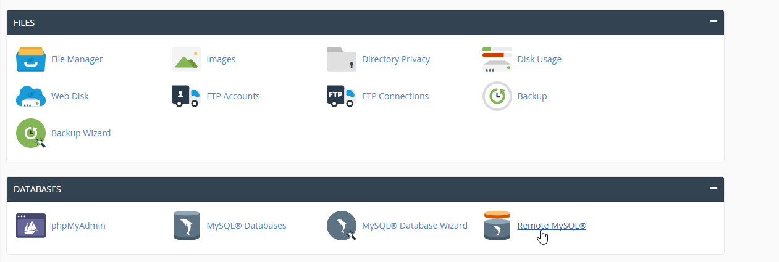Open the Backup clock icon
Screen dimensions: 779x262
tap(497, 96)
